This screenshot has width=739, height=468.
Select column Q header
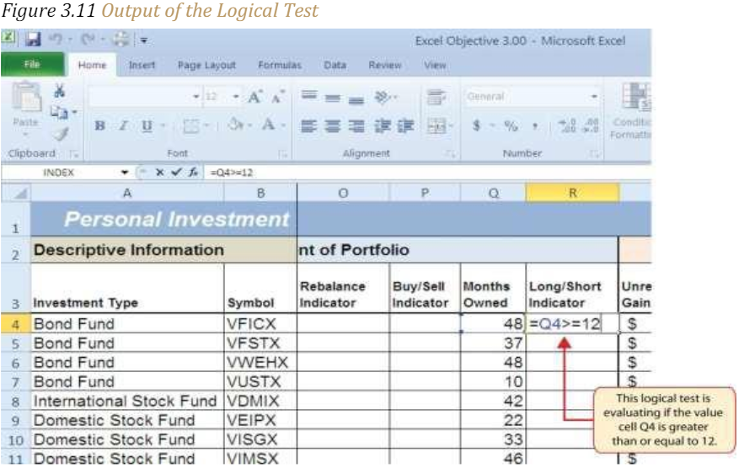[x=493, y=193]
